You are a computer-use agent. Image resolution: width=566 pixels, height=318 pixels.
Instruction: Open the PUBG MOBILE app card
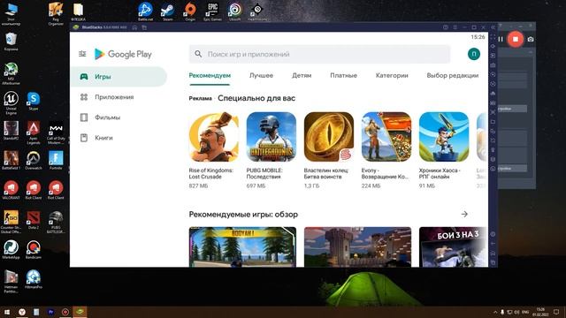coord(272,150)
